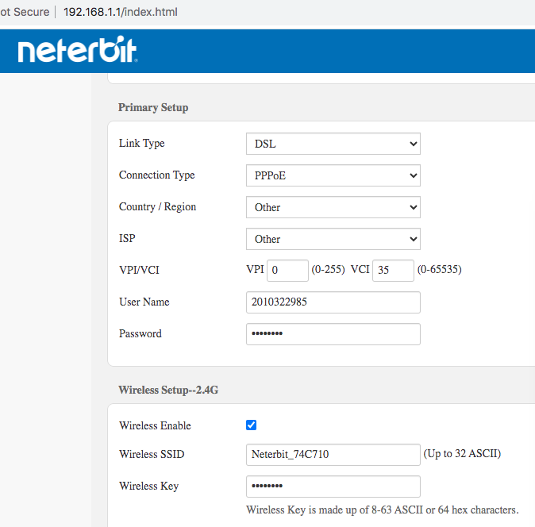Image resolution: width=535 pixels, height=527 pixels.
Task: Click the Wireless Setup--2.4G section heading
Action: tap(168, 390)
